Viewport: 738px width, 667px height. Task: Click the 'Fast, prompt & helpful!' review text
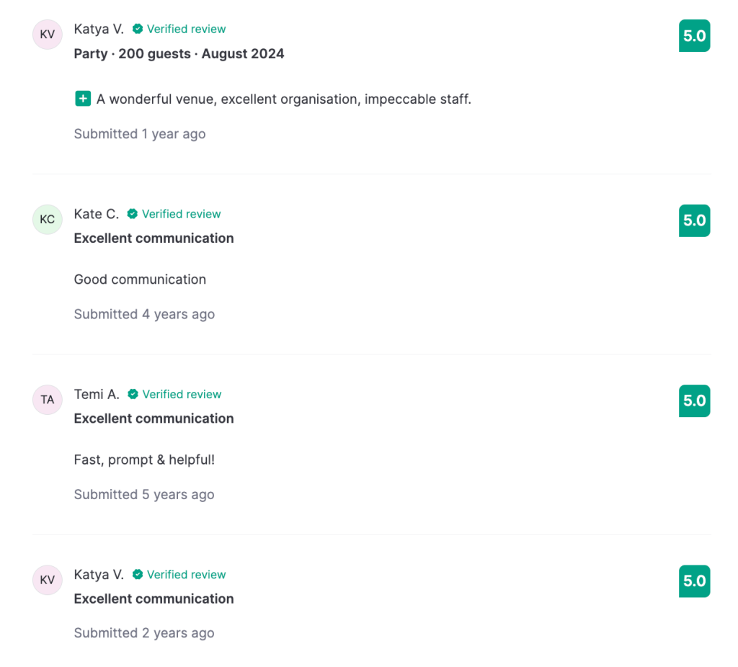[144, 460]
